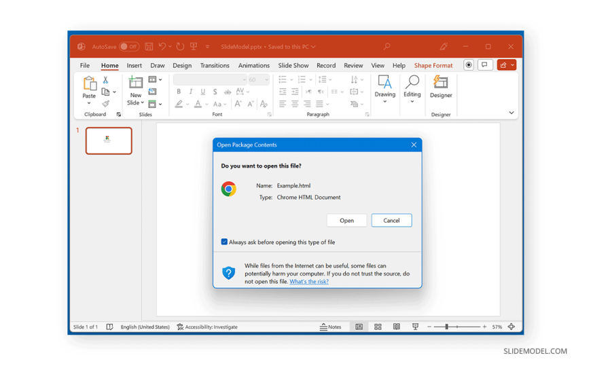Switch to Slide Sorter view
Viewport: 591px width, 366px height.
pos(378,327)
